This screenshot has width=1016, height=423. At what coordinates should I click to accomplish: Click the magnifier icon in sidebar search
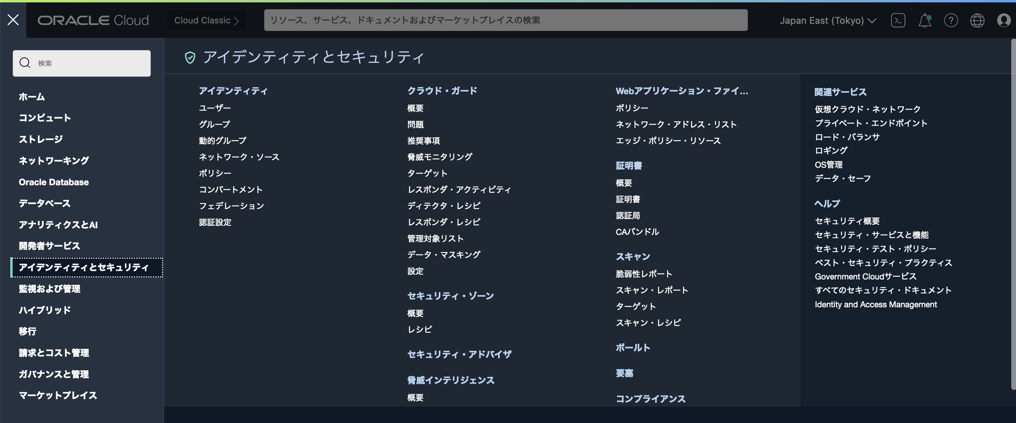25,63
